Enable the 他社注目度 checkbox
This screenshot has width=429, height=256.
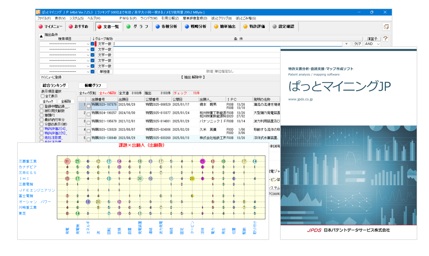tap(42, 138)
